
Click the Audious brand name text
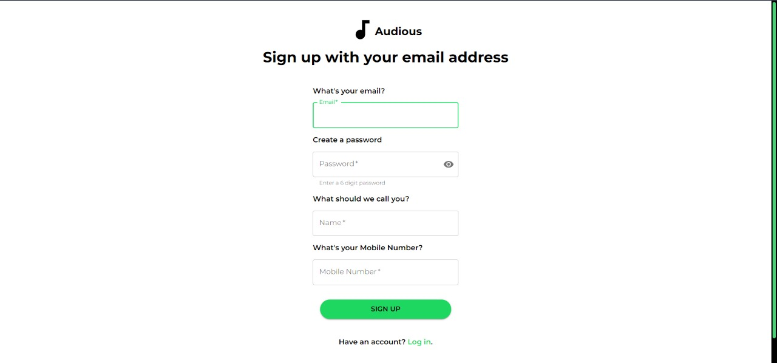[x=398, y=31]
